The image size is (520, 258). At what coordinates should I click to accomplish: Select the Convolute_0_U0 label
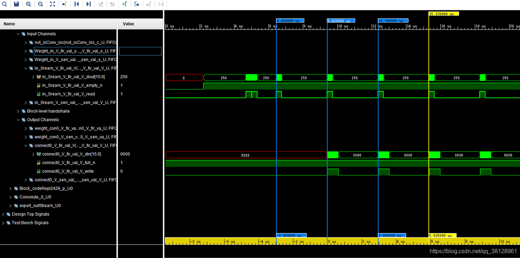pos(35,197)
